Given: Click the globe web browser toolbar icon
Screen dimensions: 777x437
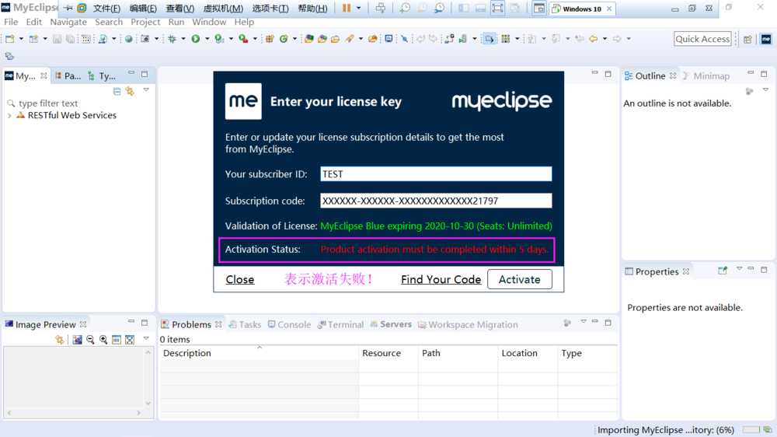Looking at the screenshot, I should click(x=129, y=39).
